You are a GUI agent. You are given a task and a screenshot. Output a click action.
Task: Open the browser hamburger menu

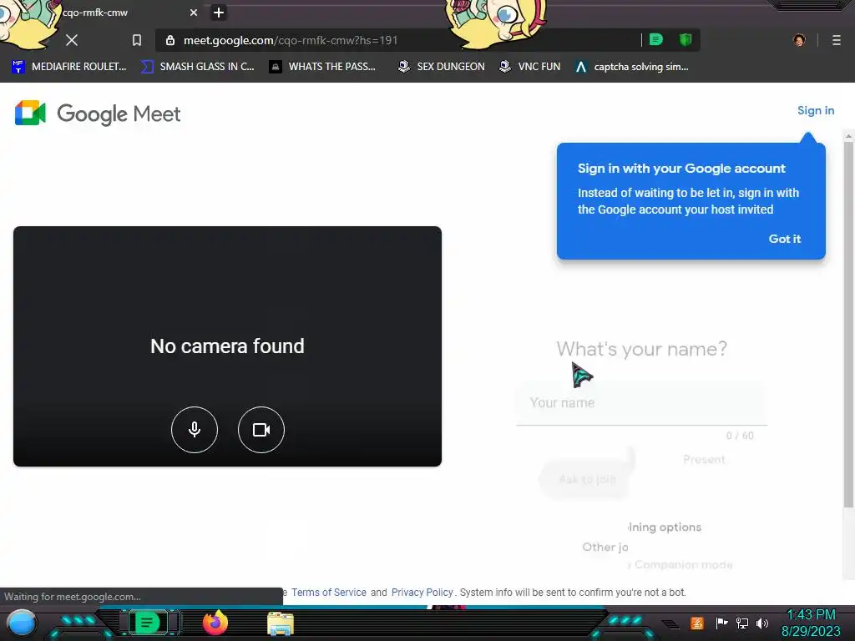click(836, 40)
